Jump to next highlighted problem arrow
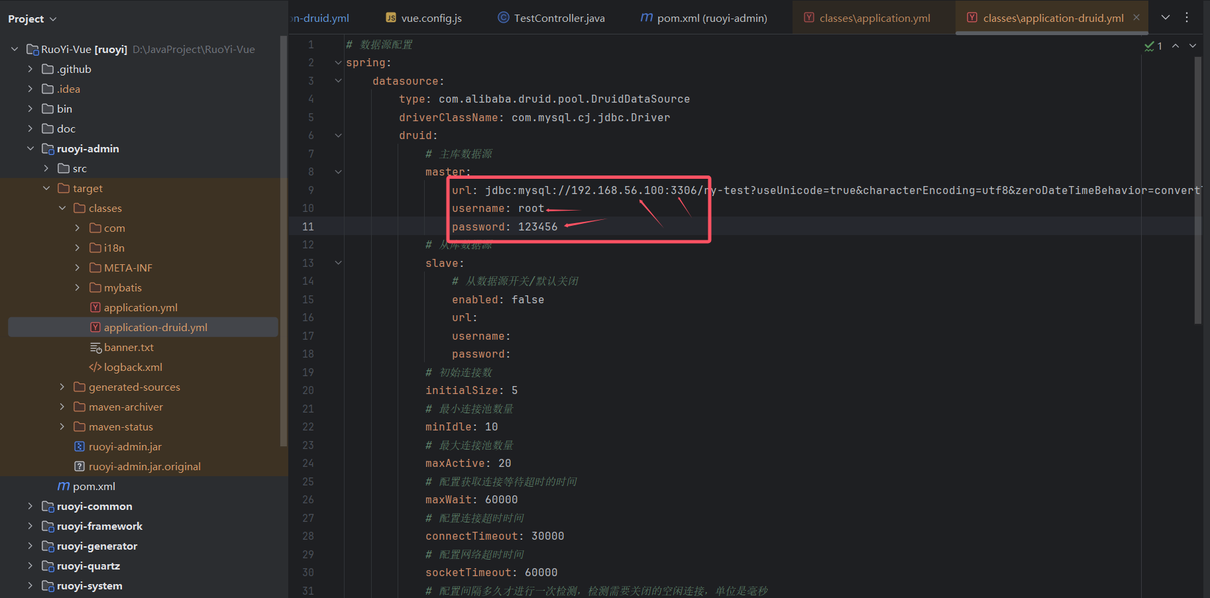The width and height of the screenshot is (1210, 598). point(1193,46)
